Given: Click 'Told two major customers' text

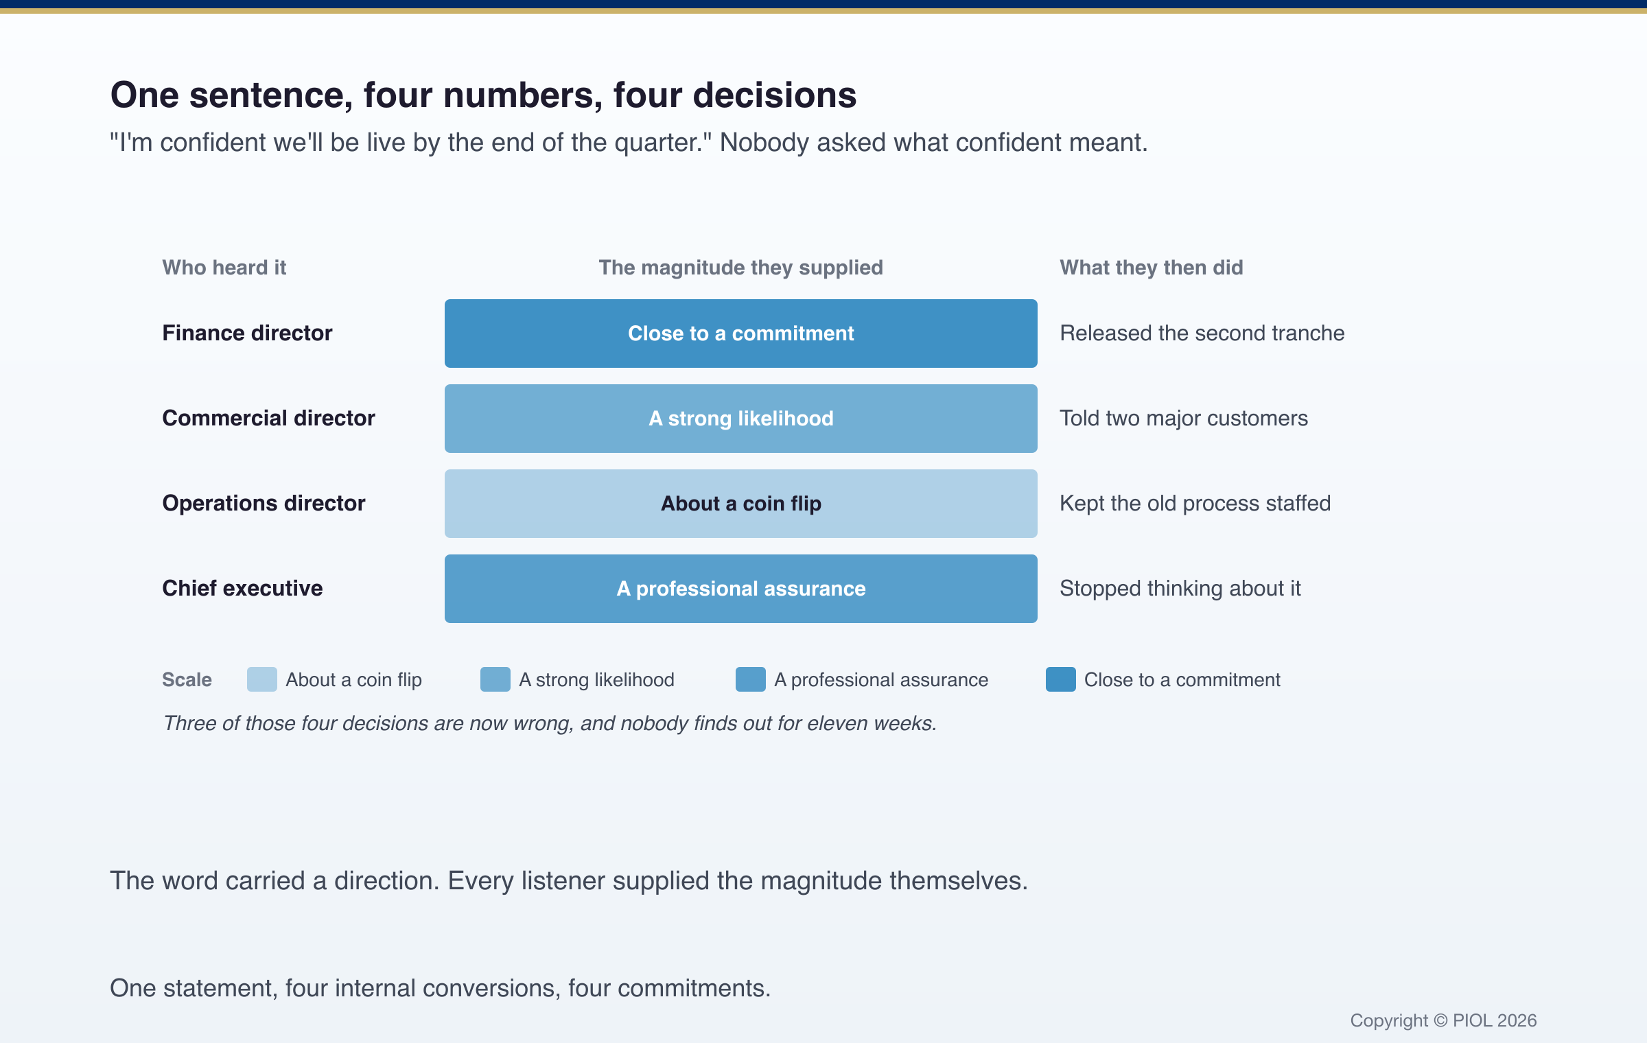Looking at the screenshot, I should tap(1184, 419).
